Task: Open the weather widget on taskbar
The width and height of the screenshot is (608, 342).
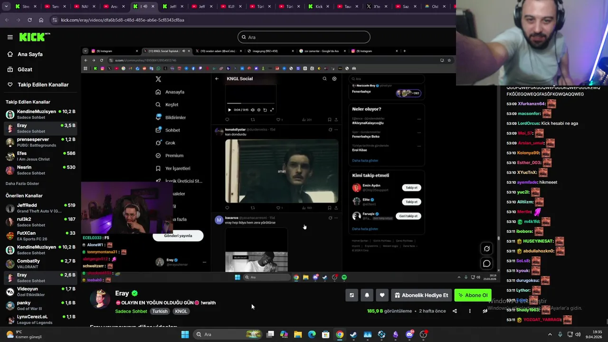Action: (x=24, y=334)
